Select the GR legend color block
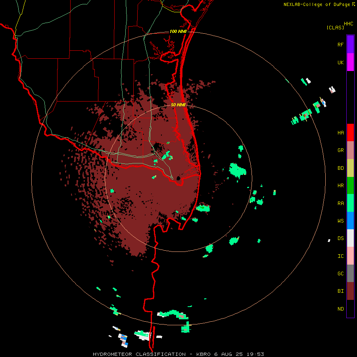Image resolution: width=357 pixels, height=357 pixels. point(350,150)
